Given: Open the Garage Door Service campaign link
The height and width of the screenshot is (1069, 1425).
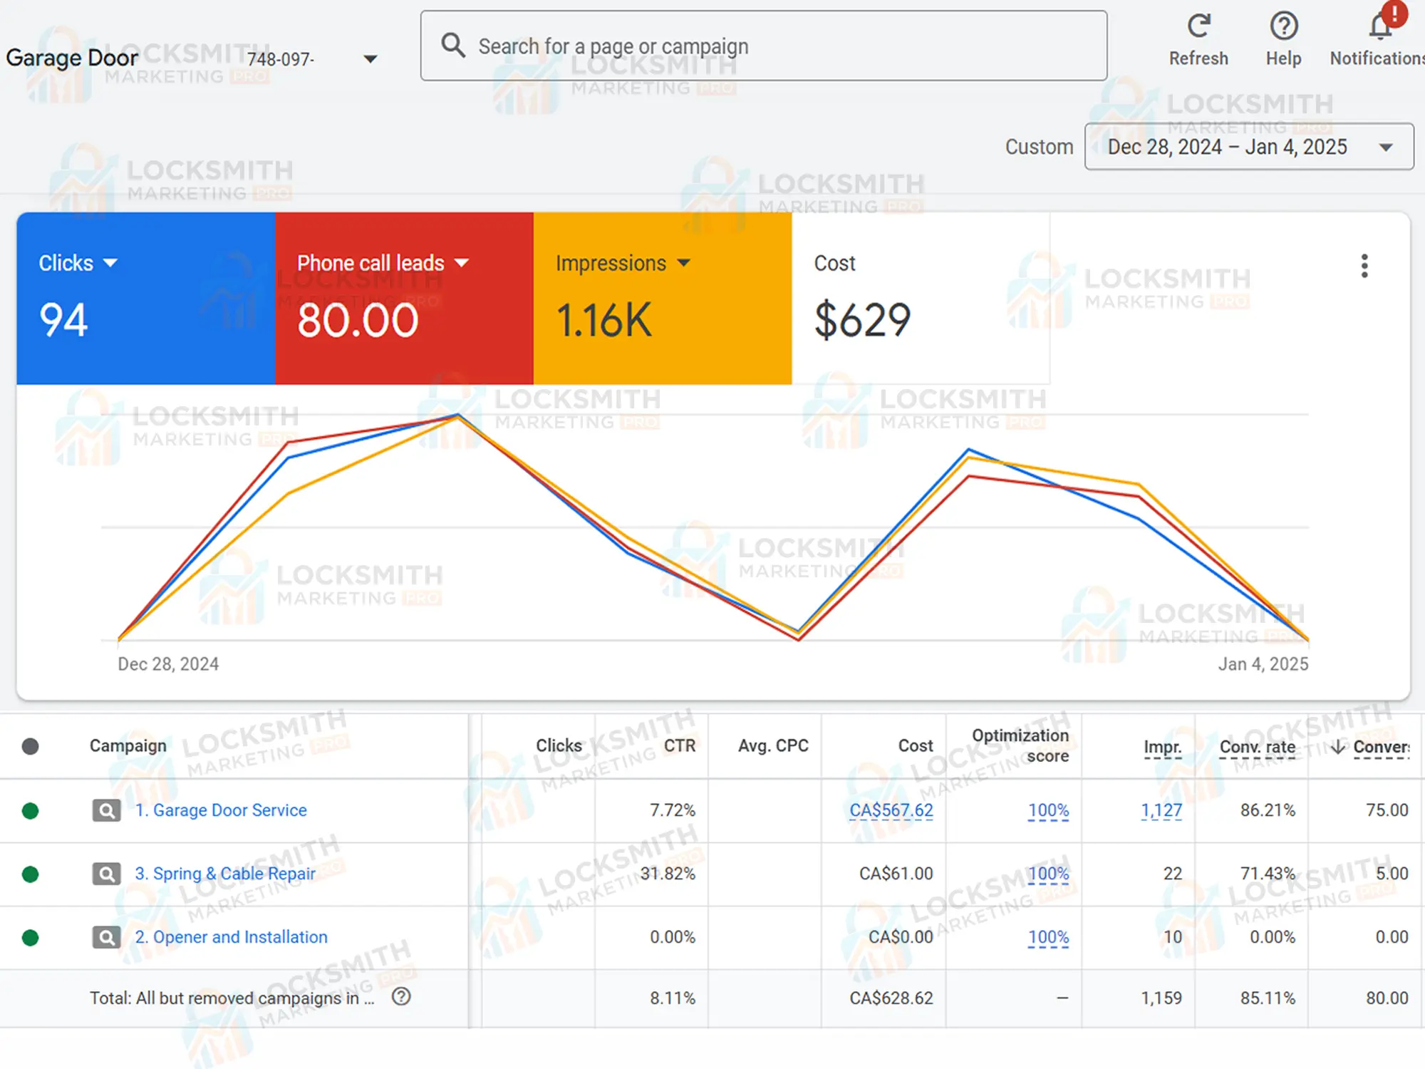Looking at the screenshot, I should point(221,810).
